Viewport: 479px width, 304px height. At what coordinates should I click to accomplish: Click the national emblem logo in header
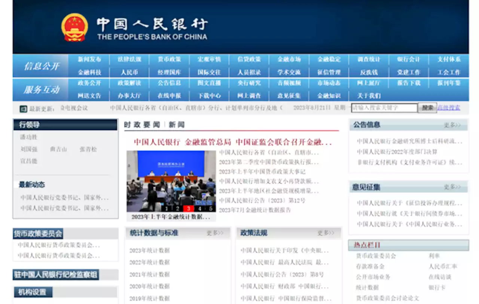click(75, 27)
